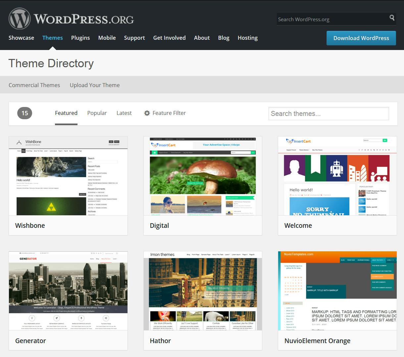
Task: Click the Feature Filter gear icon
Action: click(x=147, y=113)
